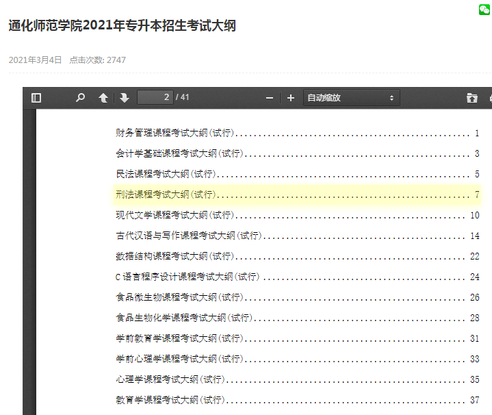492x415 pixels.
Task: Select C语言程序设计课程考试大纲 line
Action: pyautogui.click(x=298, y=277)
